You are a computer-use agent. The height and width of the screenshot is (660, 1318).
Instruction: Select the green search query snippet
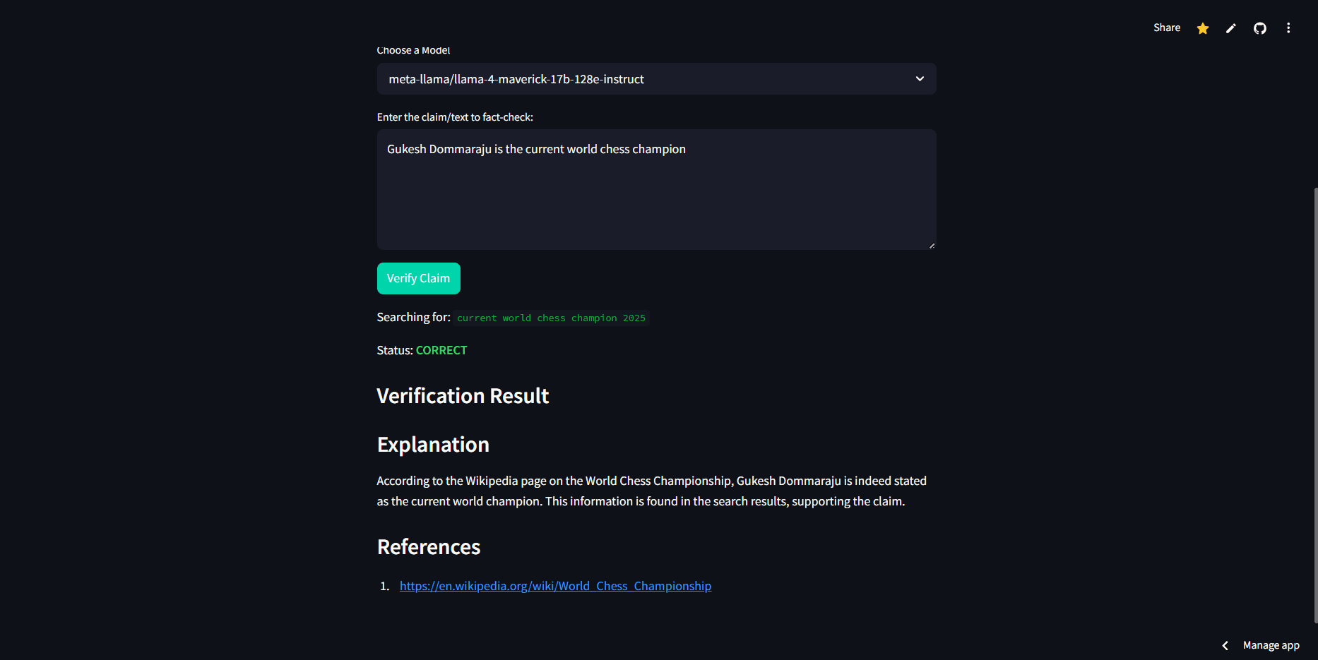(551, 318)
